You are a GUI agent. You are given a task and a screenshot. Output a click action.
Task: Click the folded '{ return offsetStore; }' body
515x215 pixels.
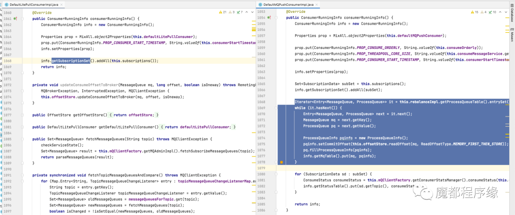134,115
